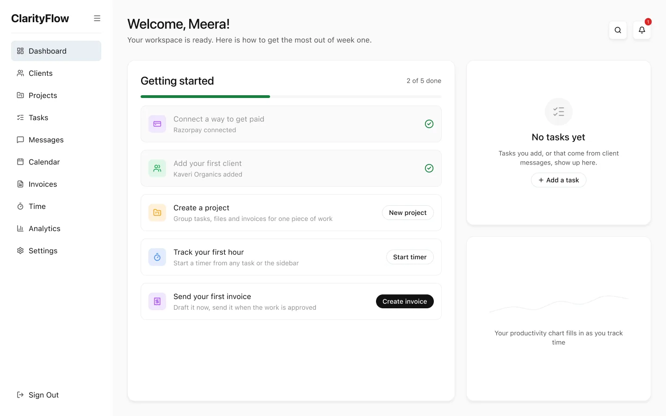Click the Messages chat bubble icon

[20, 140]
